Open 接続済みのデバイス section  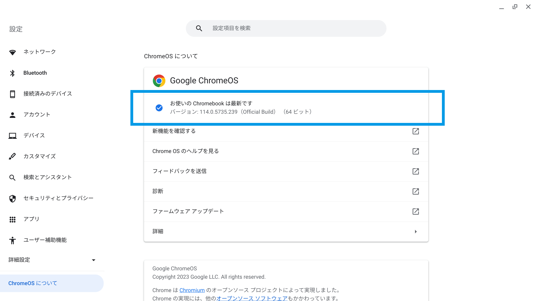pyautogui.click(x=52, y=94)
